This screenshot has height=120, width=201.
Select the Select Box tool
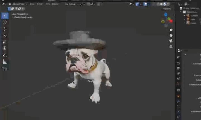(x=5, y=16)
